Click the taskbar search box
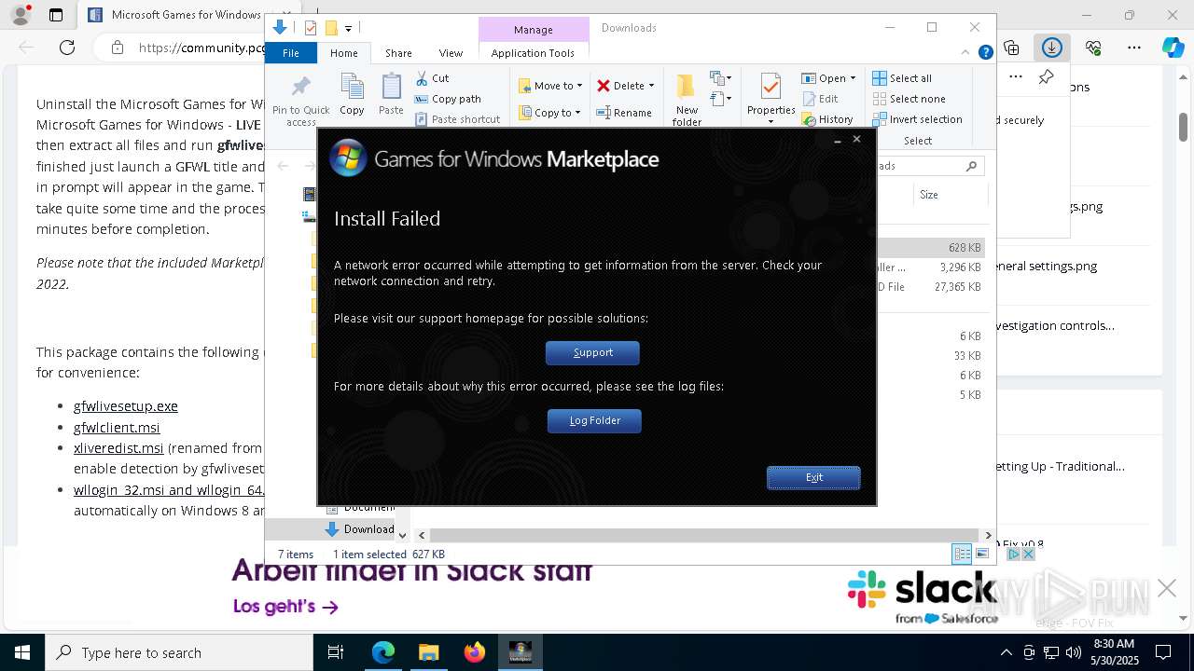This screenshot has height=671, width=1194. [x=179, y=652]
